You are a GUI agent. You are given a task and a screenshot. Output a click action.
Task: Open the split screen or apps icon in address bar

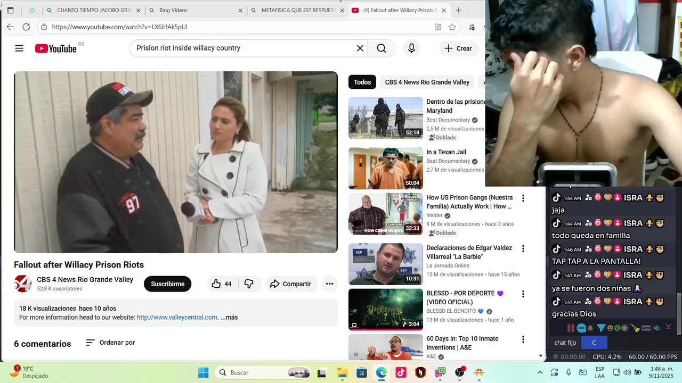click(x=438, y=27)
